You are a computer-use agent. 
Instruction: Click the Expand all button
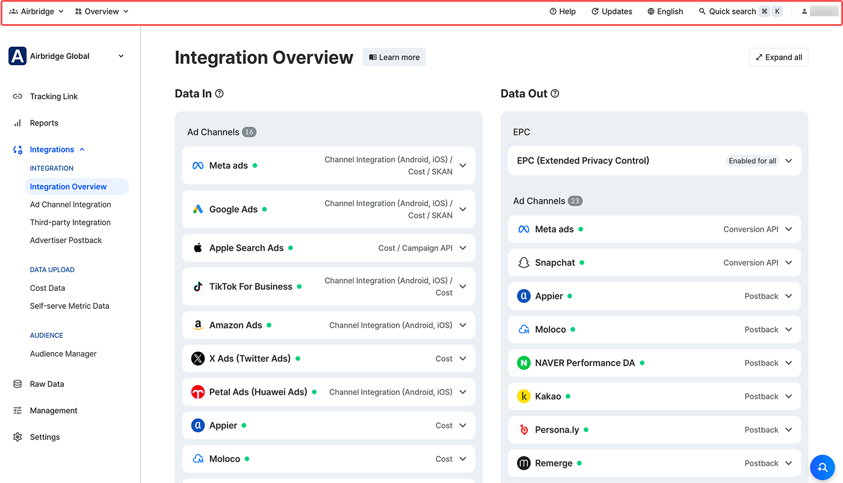[779, 57]
